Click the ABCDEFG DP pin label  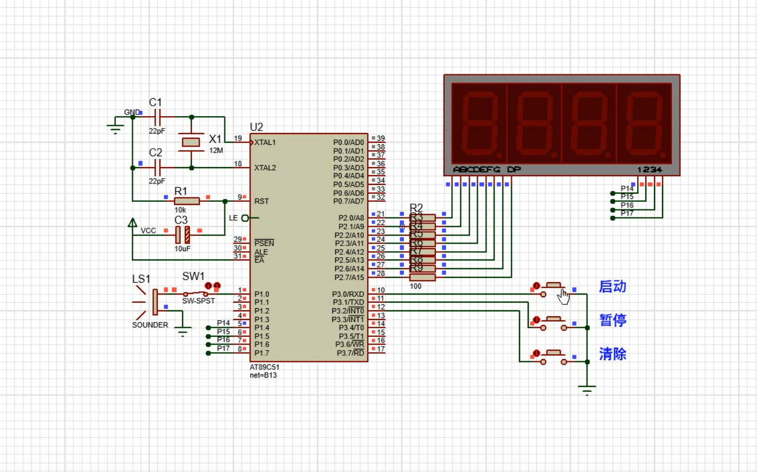486,170
